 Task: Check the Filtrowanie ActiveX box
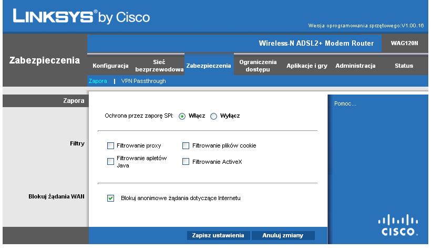coord(186,162)
